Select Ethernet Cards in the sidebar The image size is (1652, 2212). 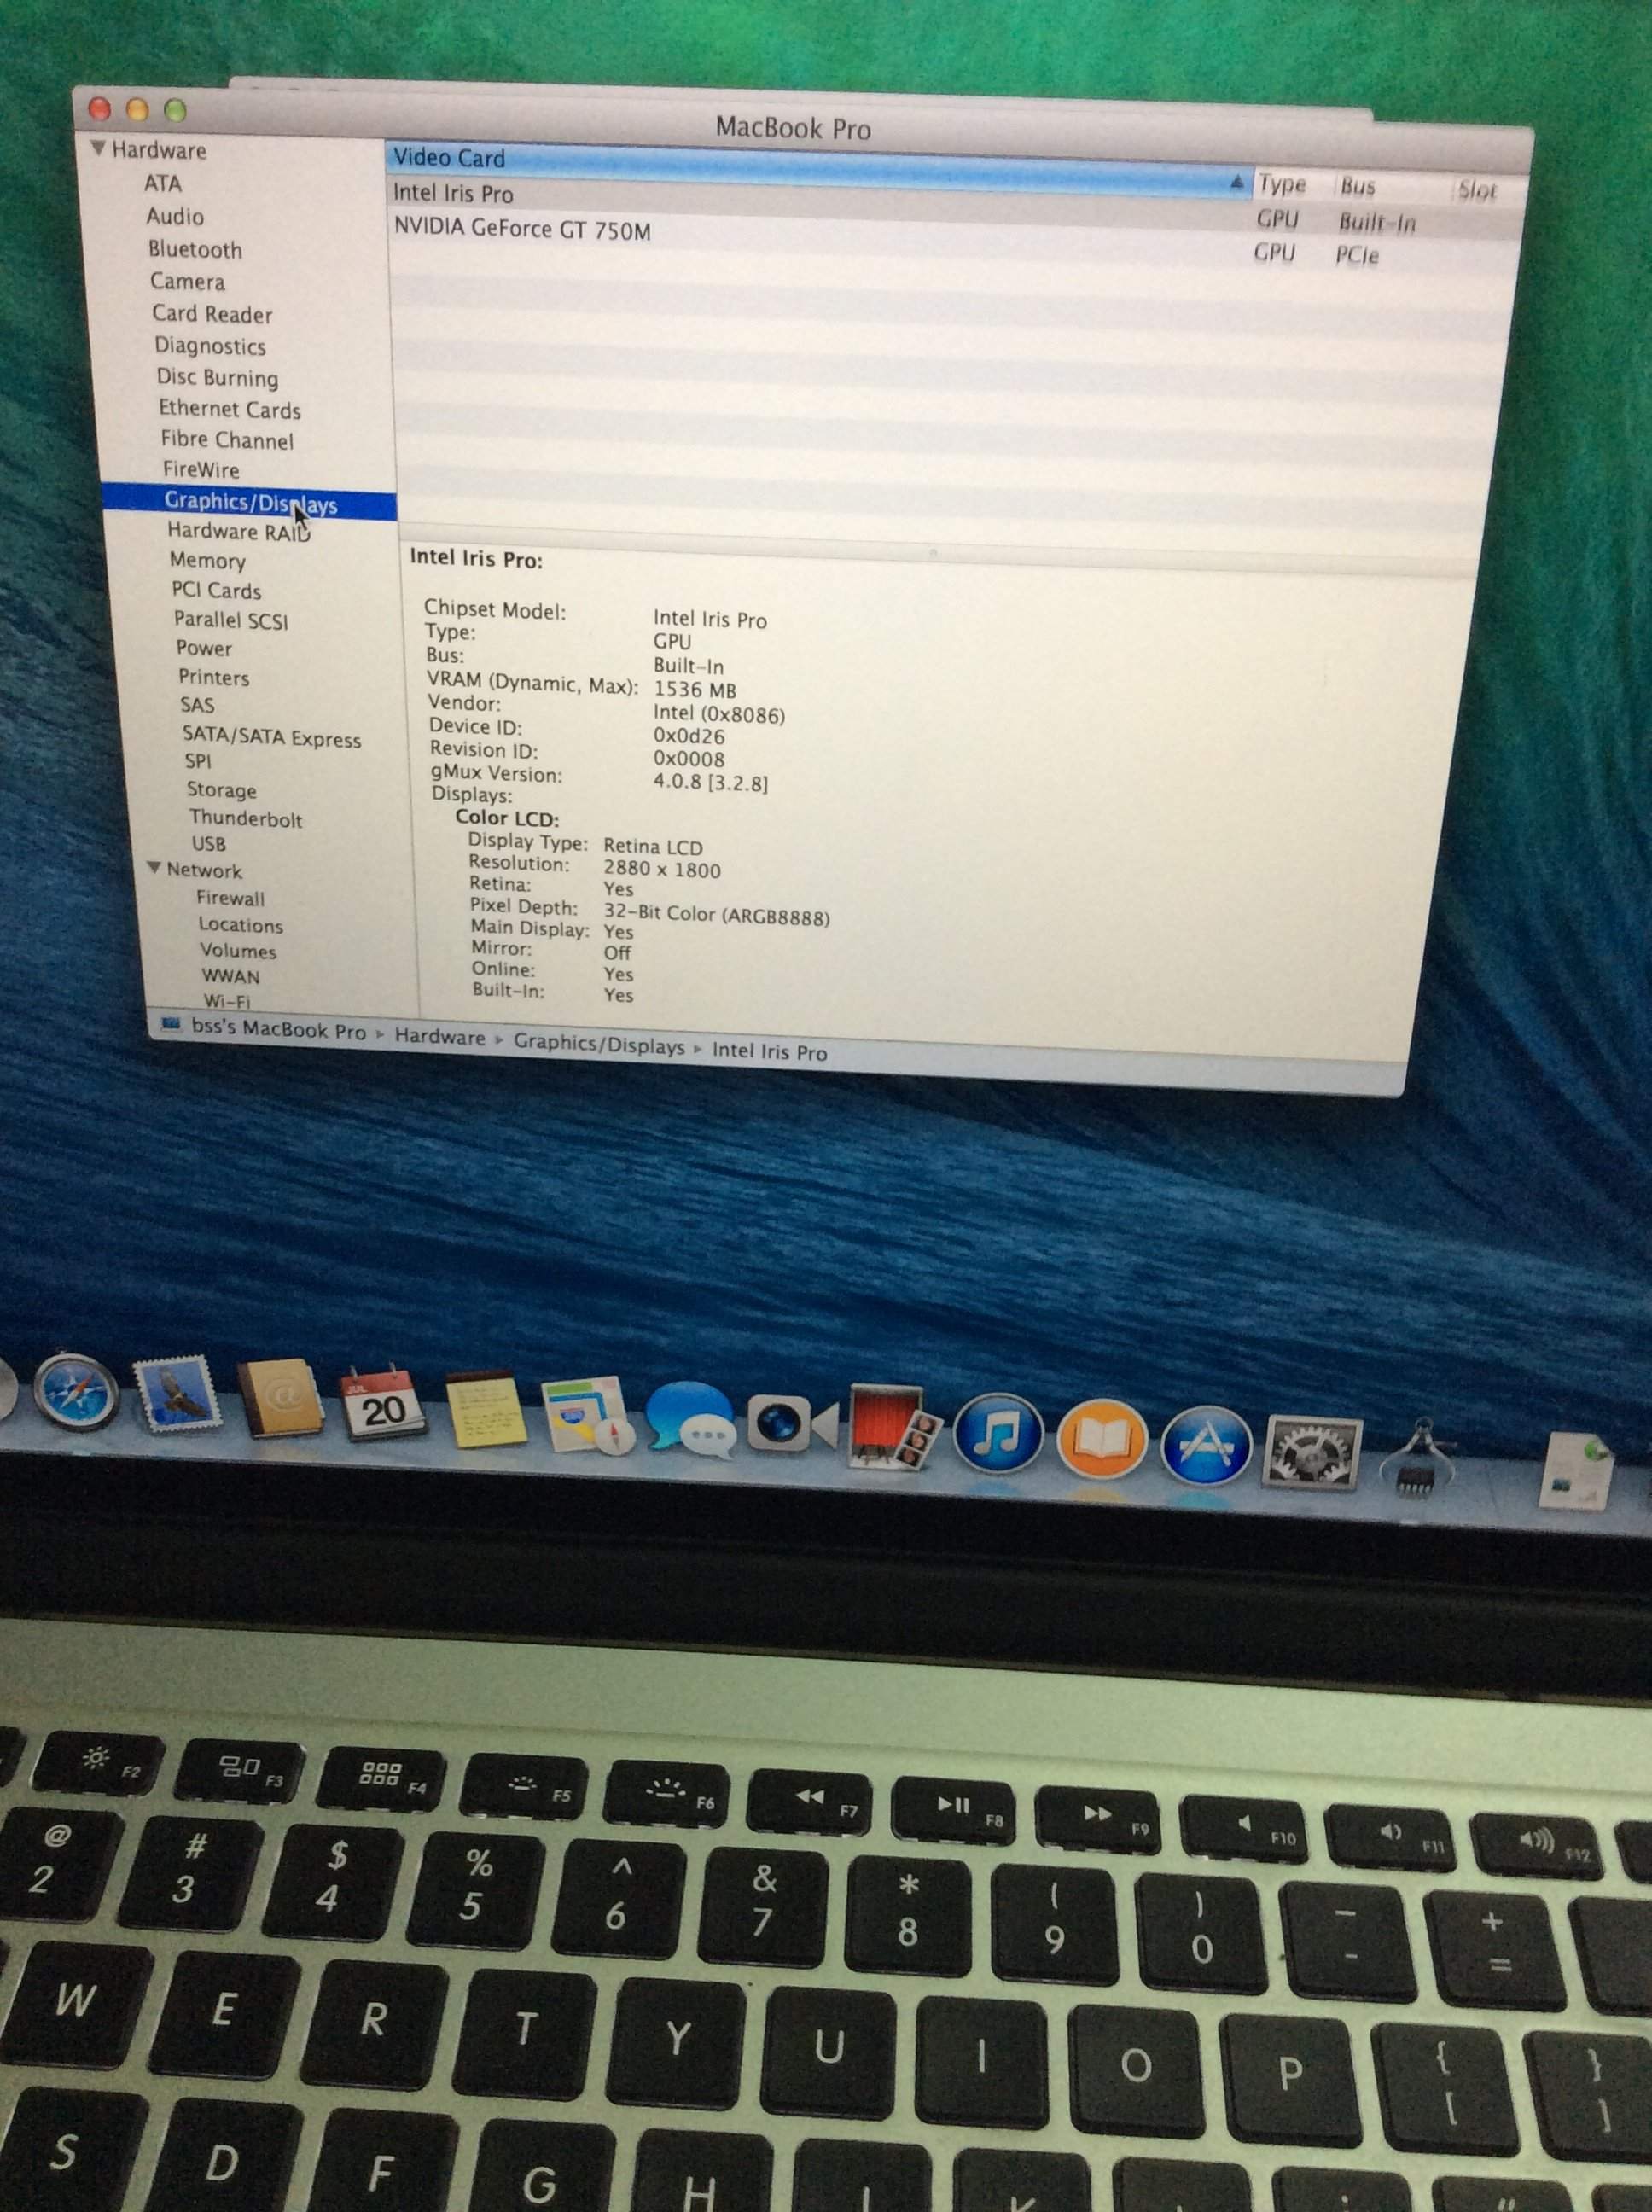[x=229, y=409]
